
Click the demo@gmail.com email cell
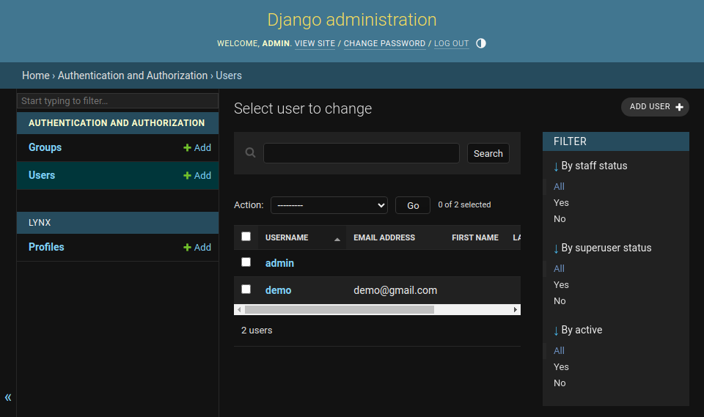pyautogui.click(x=395, y=290)
